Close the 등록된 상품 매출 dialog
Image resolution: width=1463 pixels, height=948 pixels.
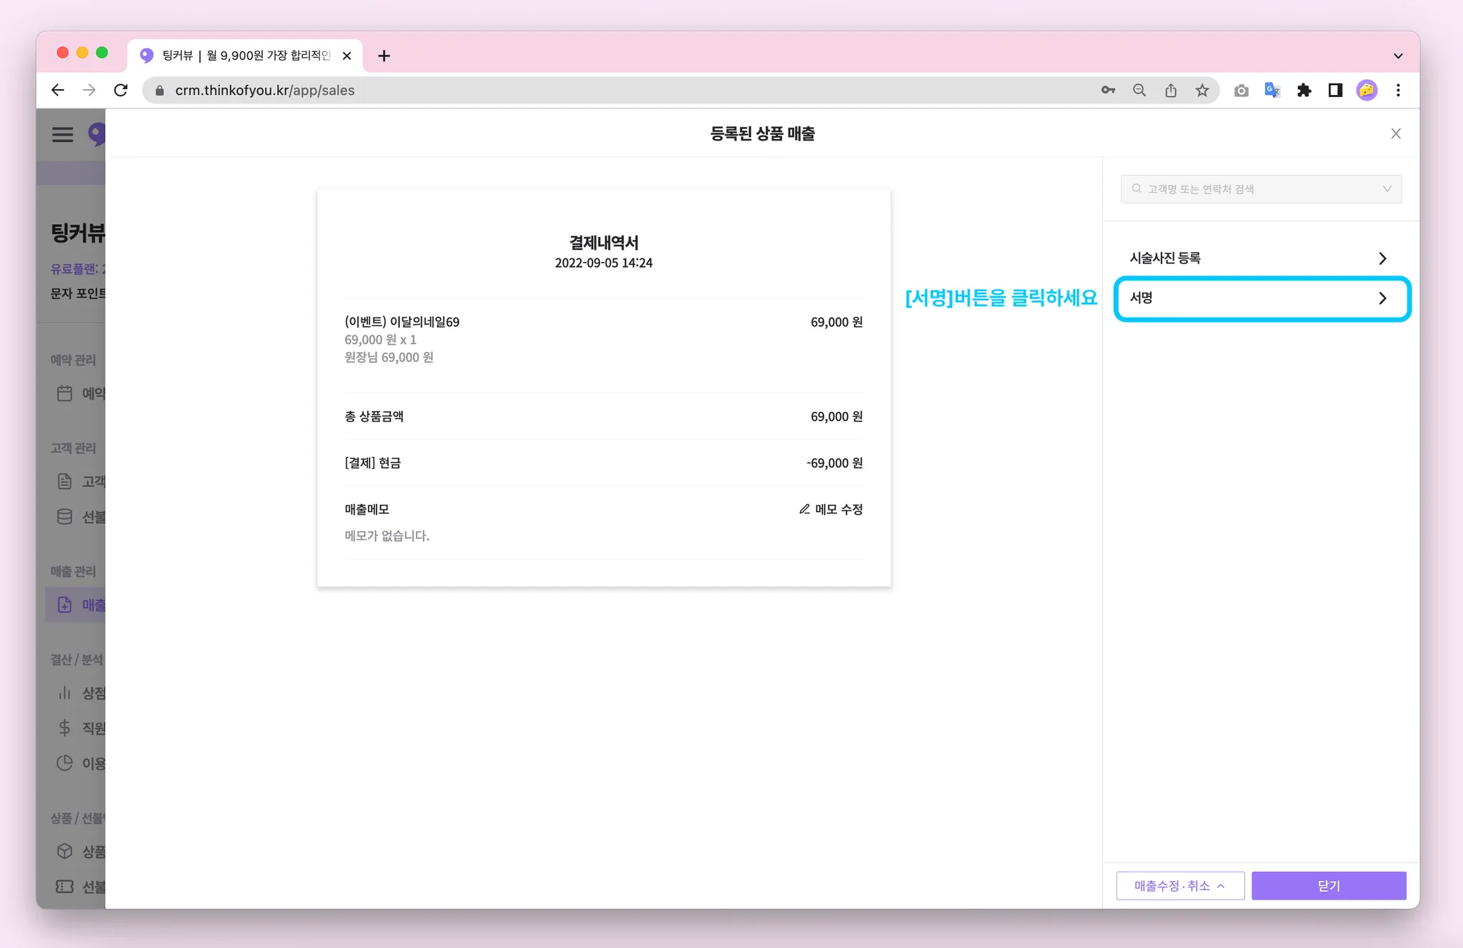pyautogui.click(x=1396, y=134)
